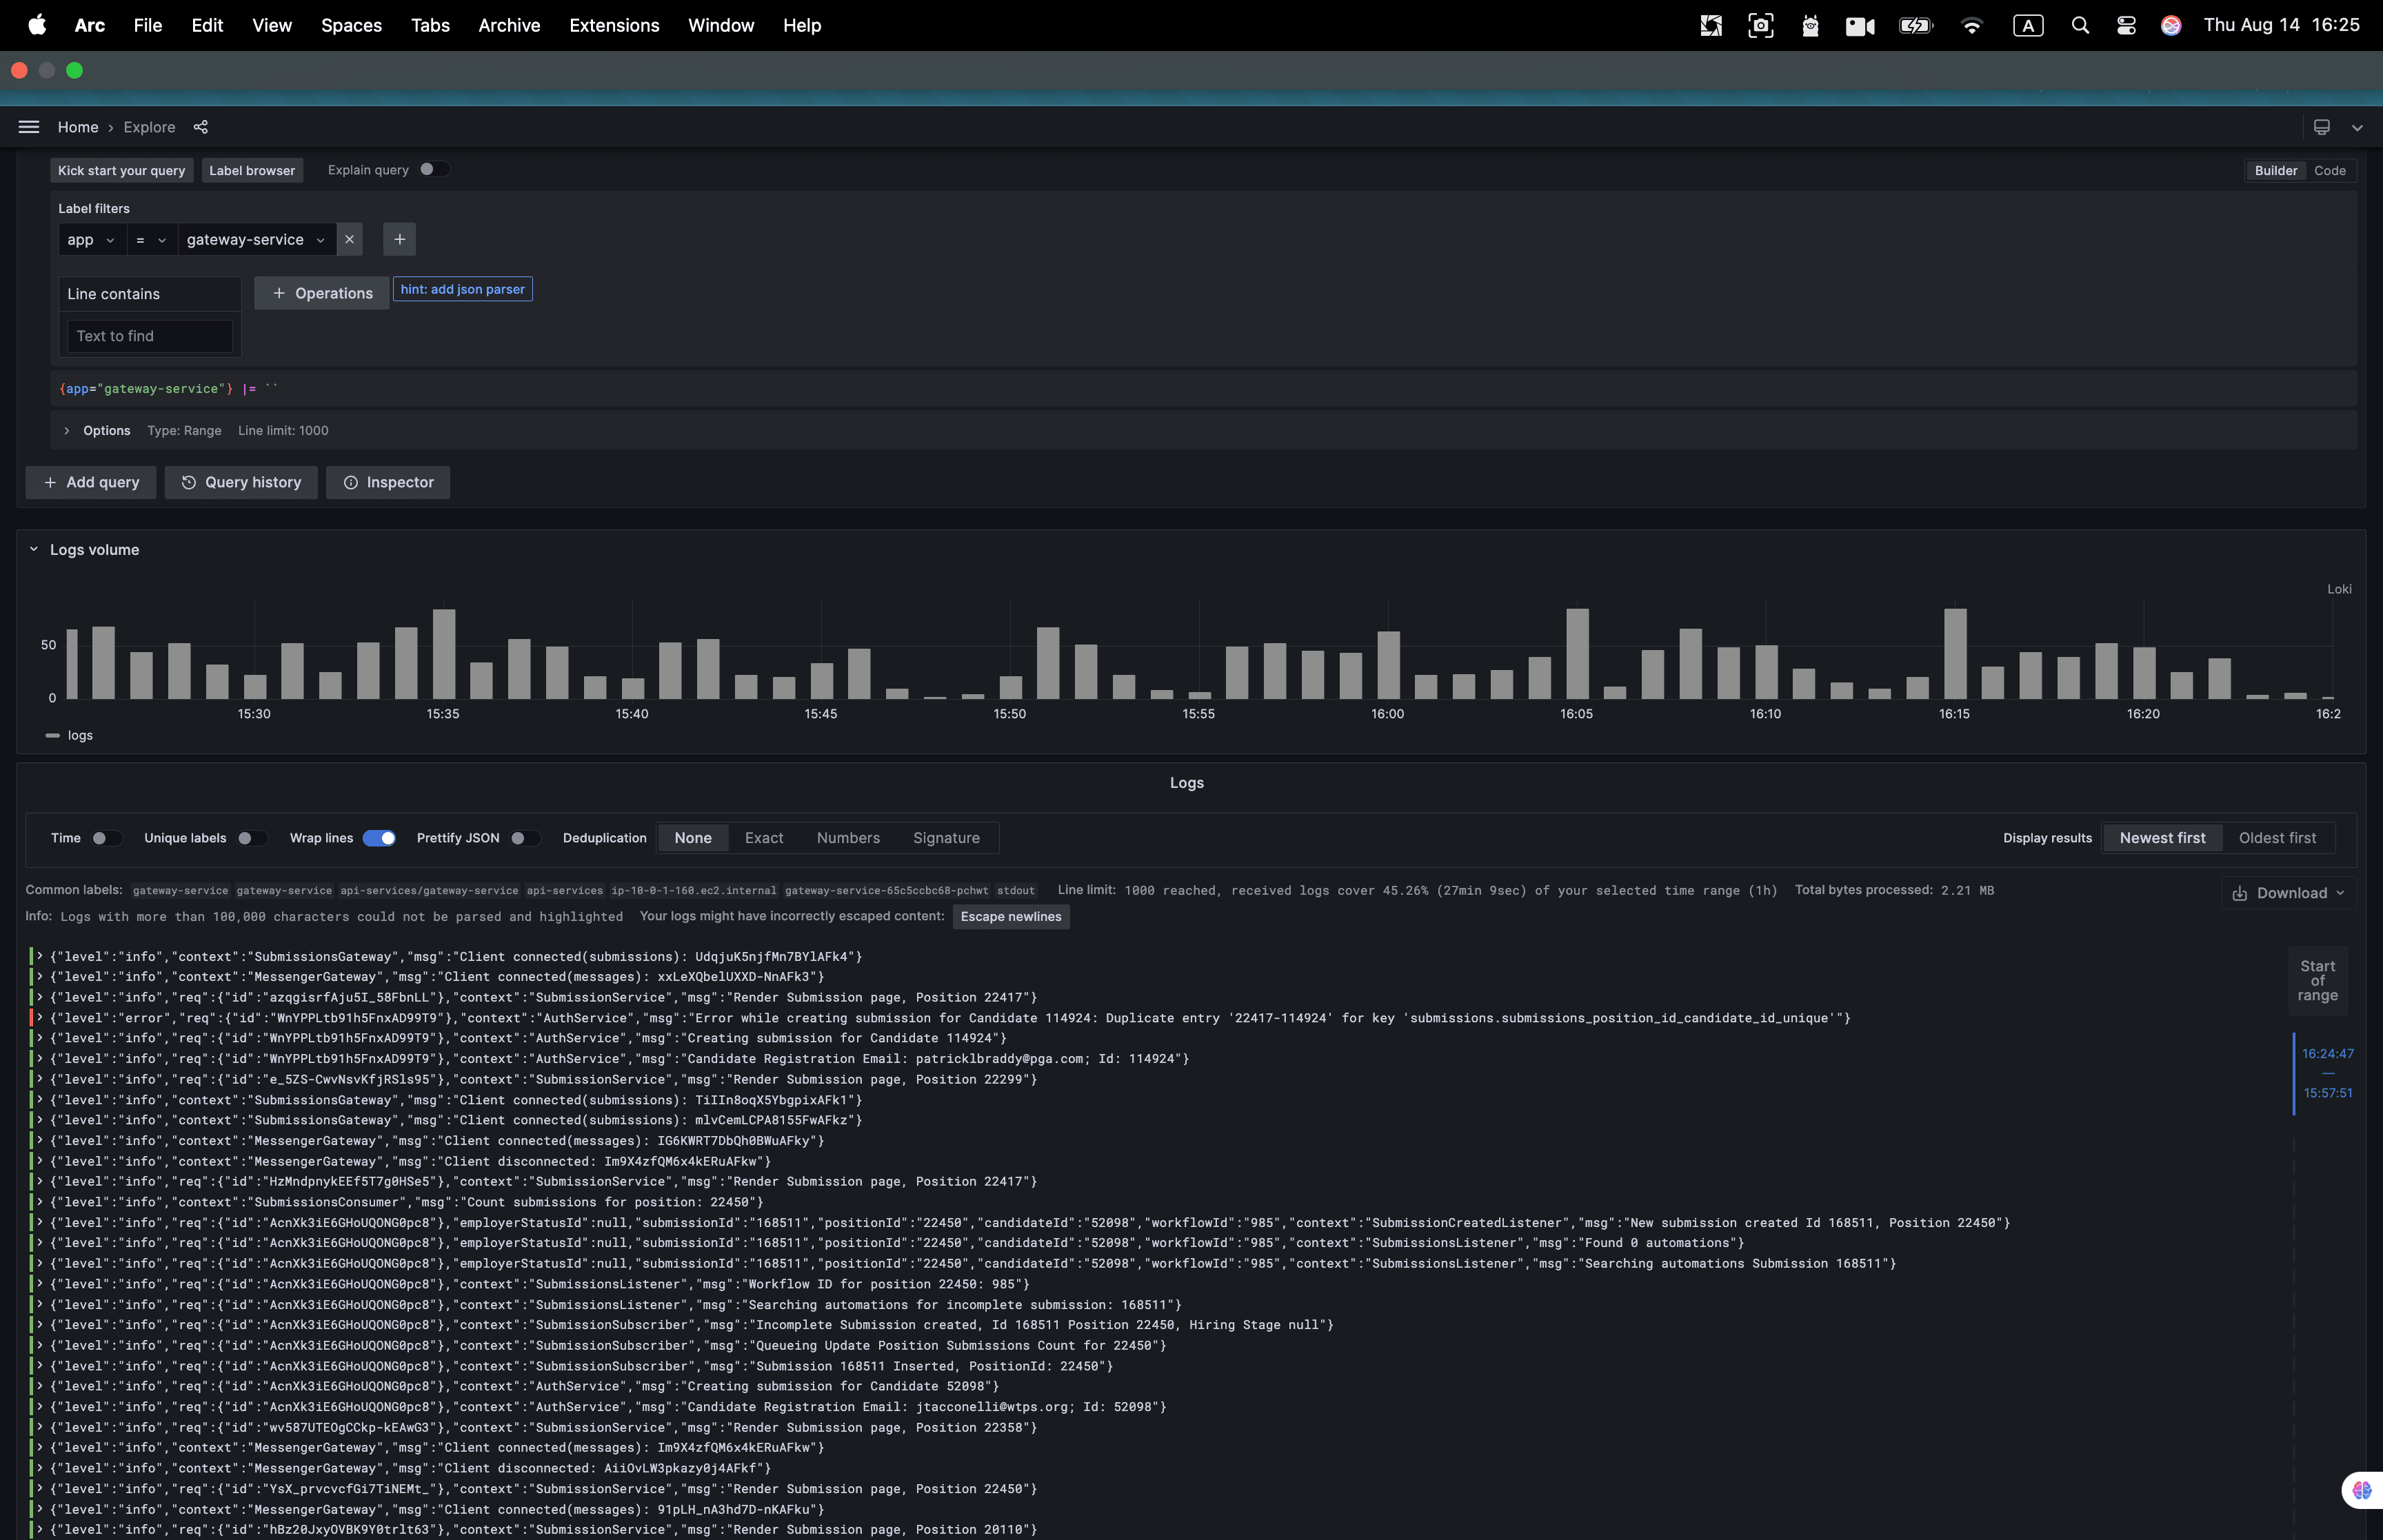Viewport: 2383px width, 1540px height.
Task: Click the Text to find input field
Action: tap(150, 335)
